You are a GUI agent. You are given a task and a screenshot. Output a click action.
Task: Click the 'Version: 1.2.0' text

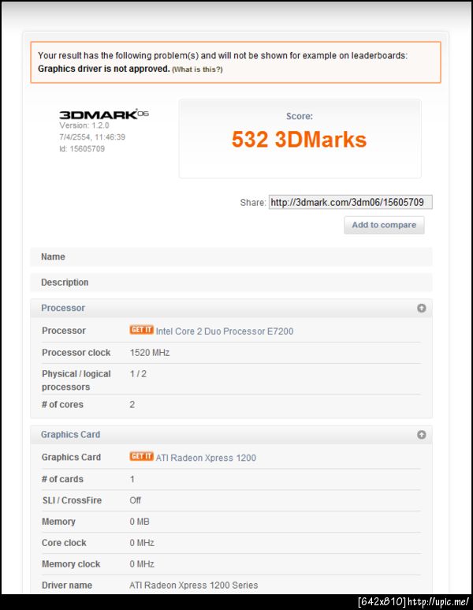click(84, 125)
